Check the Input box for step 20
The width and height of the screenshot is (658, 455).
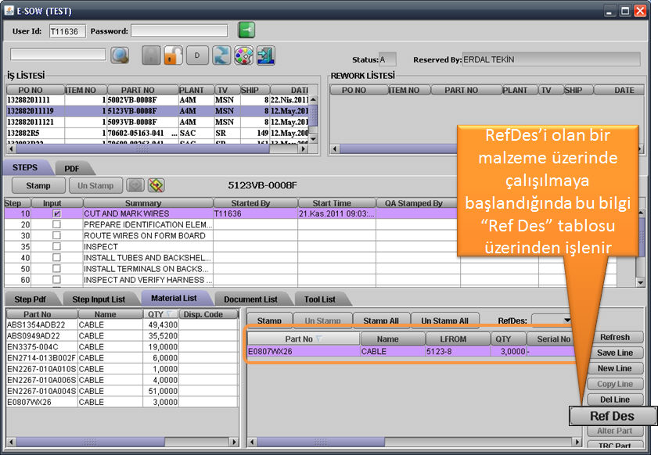pyautogui.click(x=56, y=224)
